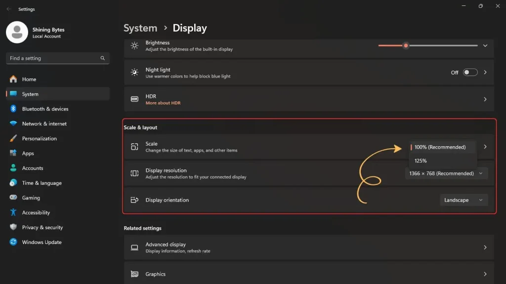Click the System breadcrumb link
Image resolution: width=506 pixels, height=284 pixels.
140,28
